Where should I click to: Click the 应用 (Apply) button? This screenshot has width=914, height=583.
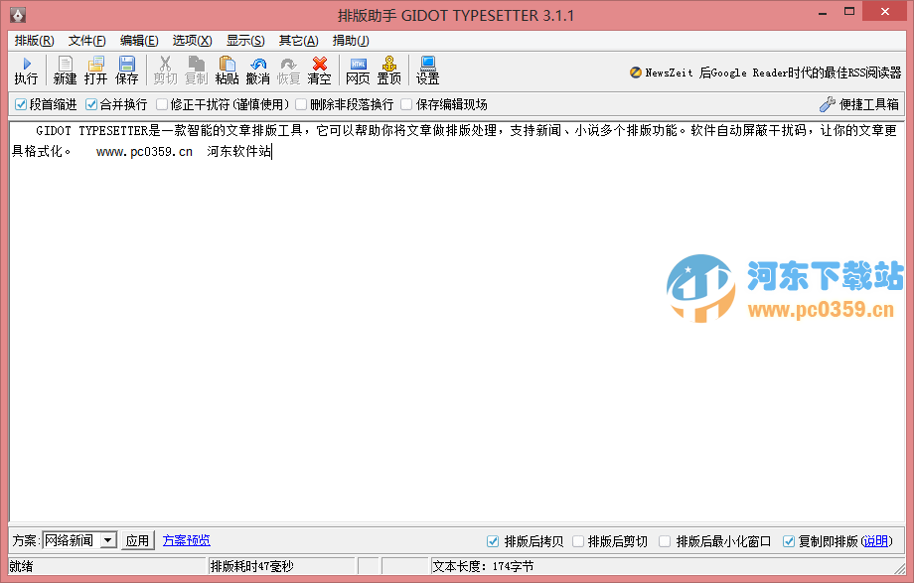click(136, 540)
